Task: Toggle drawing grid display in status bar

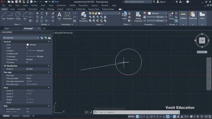Action: tap(137, 116)
